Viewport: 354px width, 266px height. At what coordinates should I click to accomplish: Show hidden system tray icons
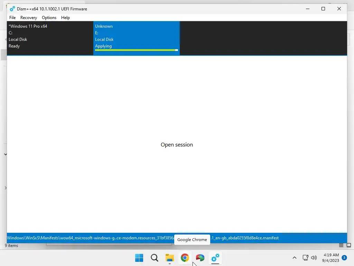point(295,258)
